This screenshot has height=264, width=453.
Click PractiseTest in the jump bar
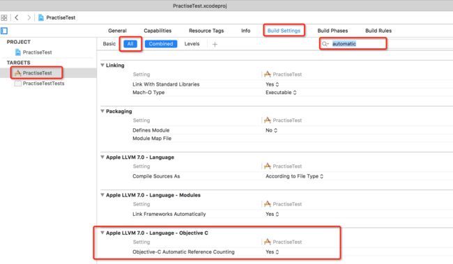pos(61,17)
